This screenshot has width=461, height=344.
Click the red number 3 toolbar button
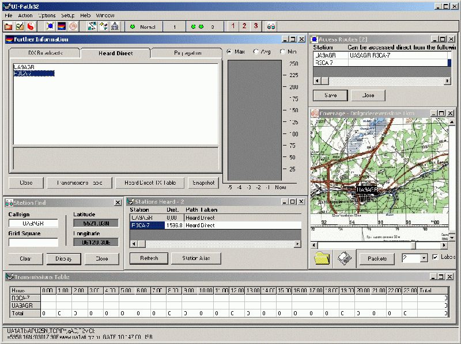coord(256,26)
